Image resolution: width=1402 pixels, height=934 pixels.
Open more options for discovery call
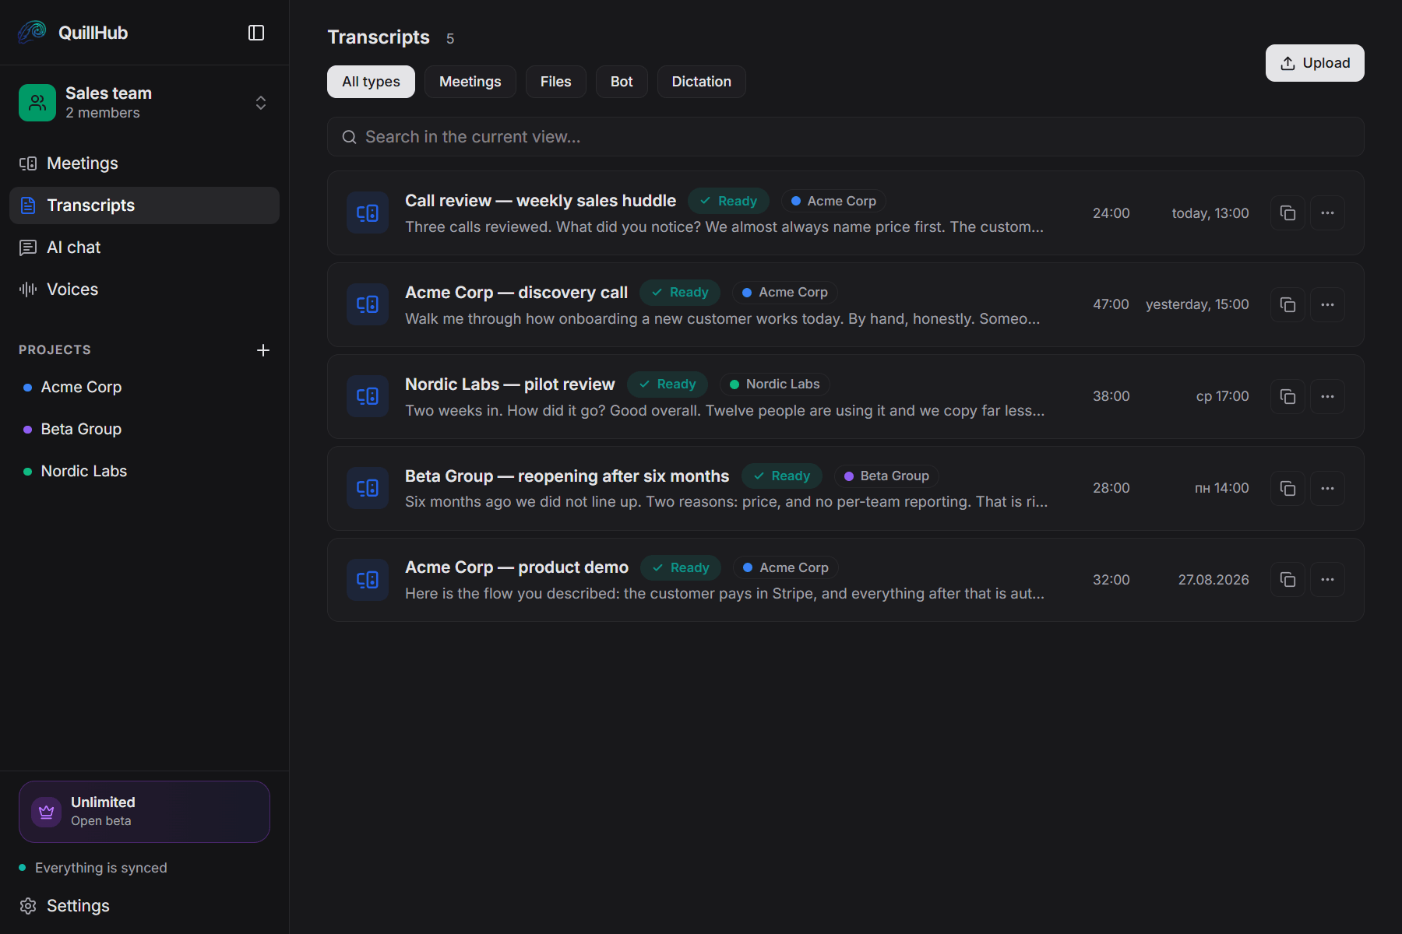[1328, 305]
